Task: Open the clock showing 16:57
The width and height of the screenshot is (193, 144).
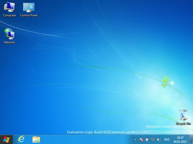Action: point(180,140)
